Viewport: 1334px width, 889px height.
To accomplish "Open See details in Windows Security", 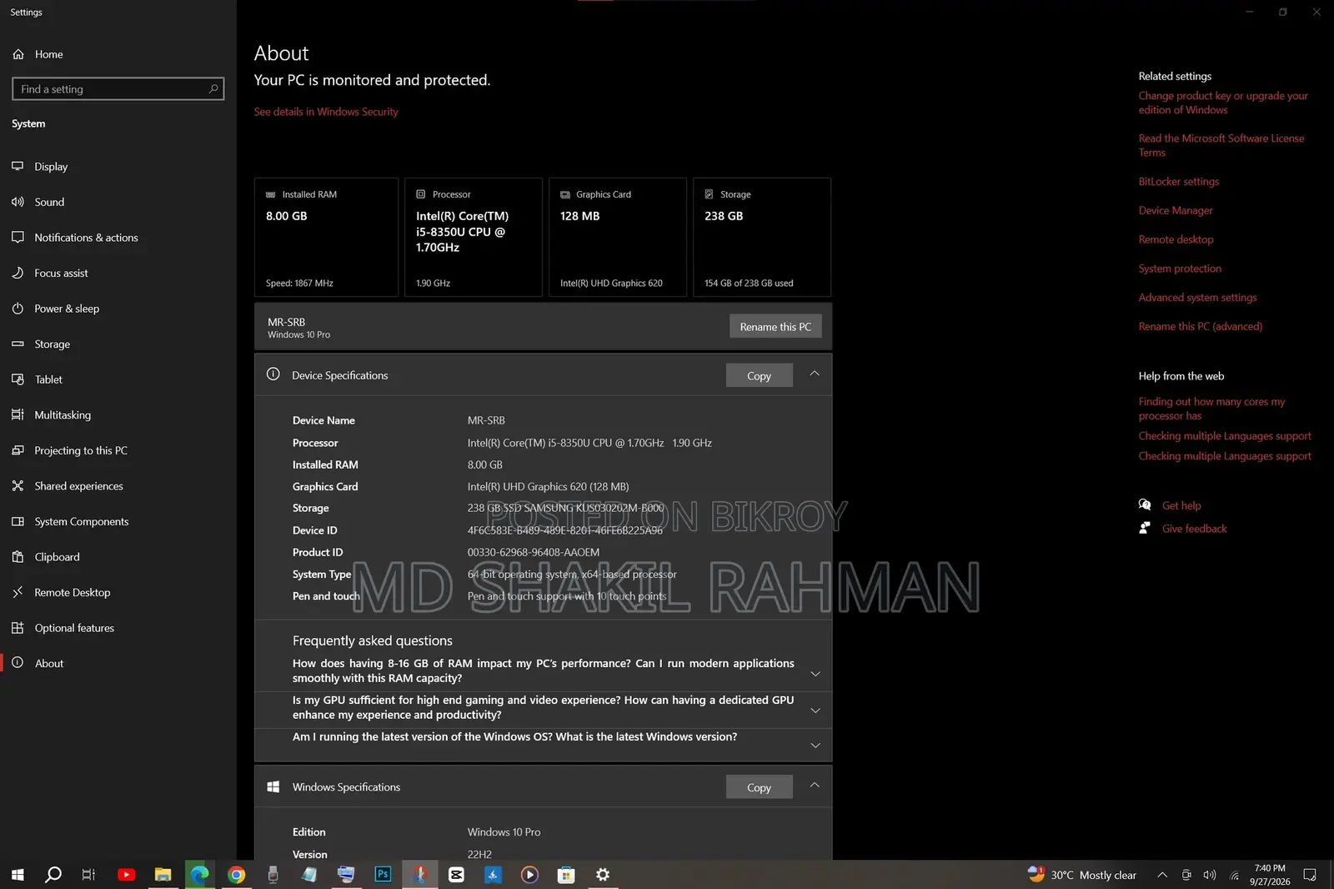I will pos(326,112).
